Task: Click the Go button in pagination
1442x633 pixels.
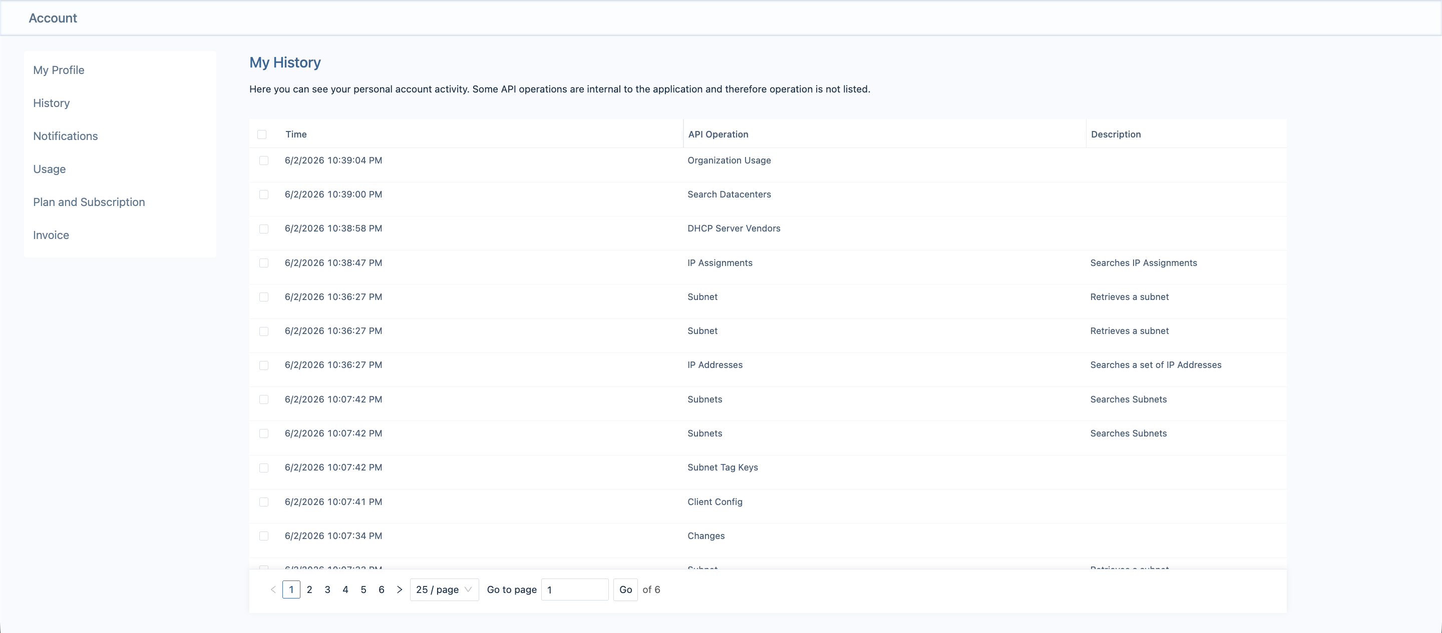Action: (625, 589)
